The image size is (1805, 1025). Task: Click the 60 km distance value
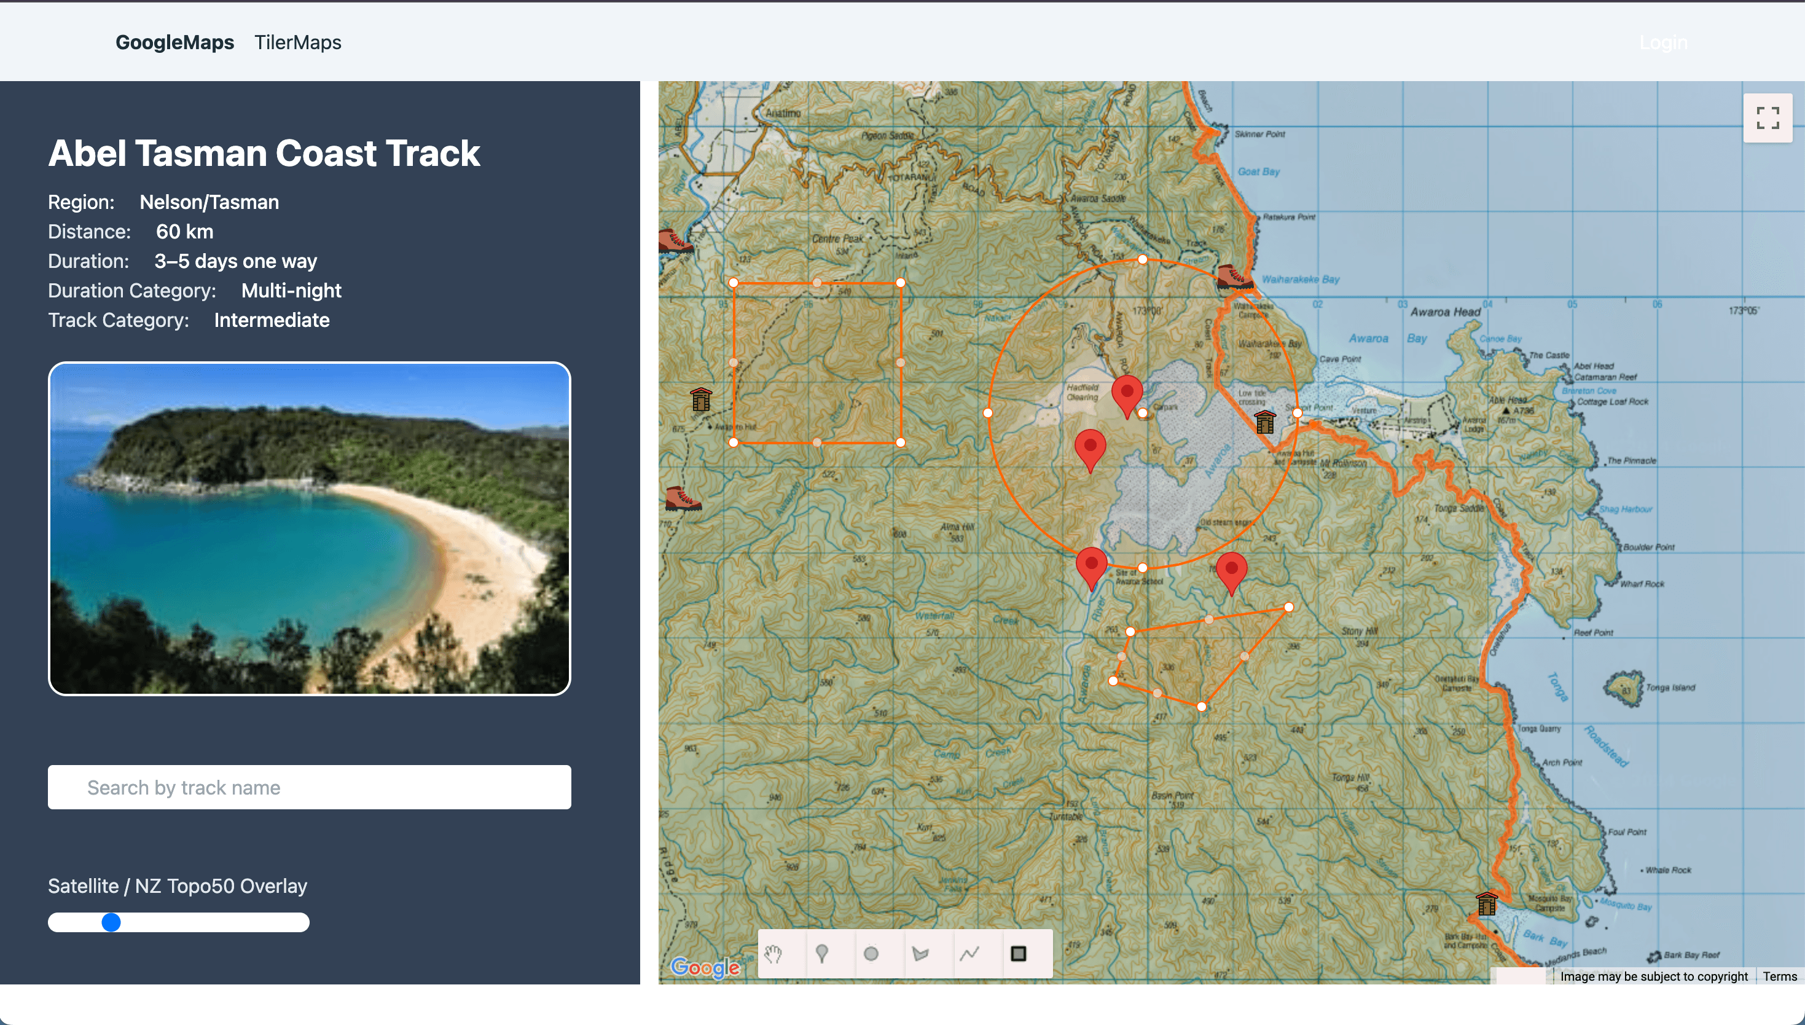coord(184,232)
